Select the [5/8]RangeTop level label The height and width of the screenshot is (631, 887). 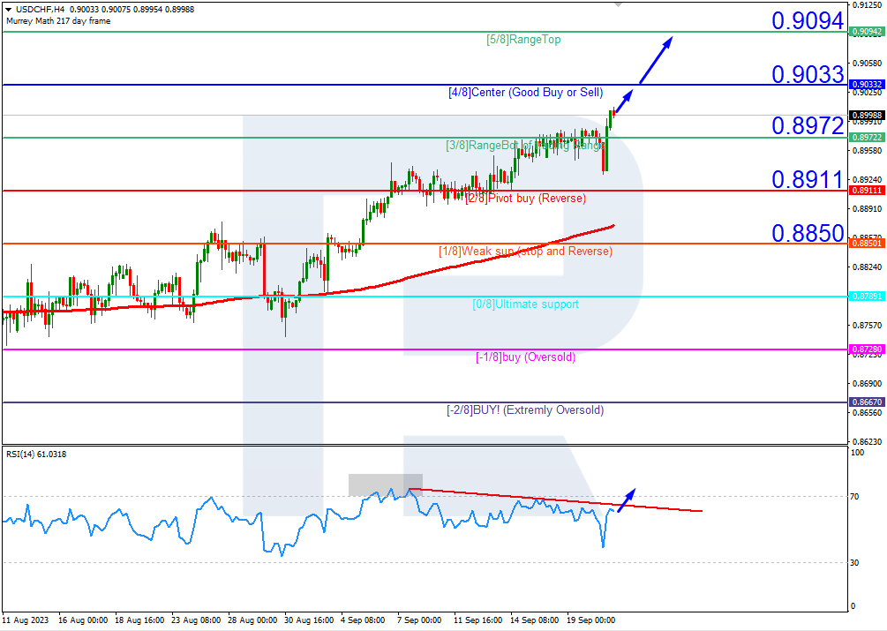[x=523, y=39]
